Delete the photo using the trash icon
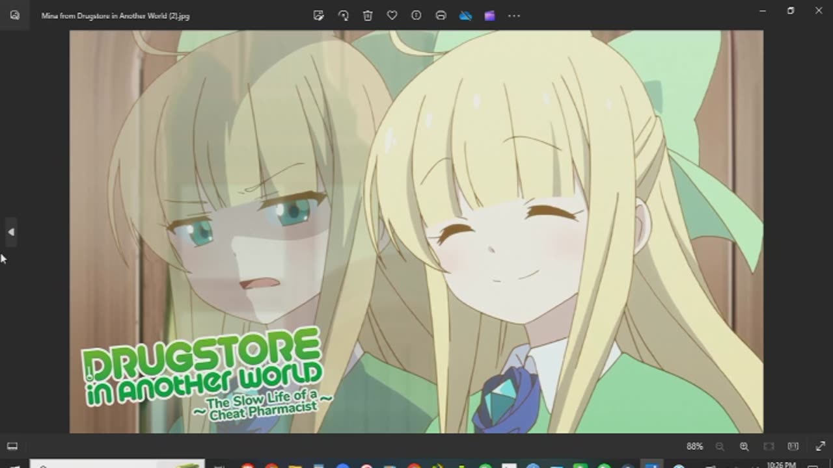Image resolution: width=833 pixels, height=468 pixels. click(368, 16)
